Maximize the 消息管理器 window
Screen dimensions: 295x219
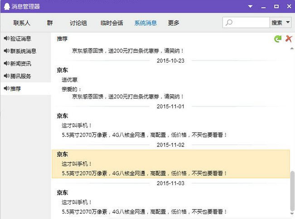click(276, 7)
